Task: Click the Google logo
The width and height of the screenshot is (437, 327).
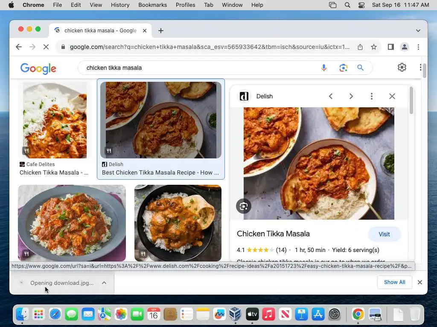Action: click(x=38, y=69)
